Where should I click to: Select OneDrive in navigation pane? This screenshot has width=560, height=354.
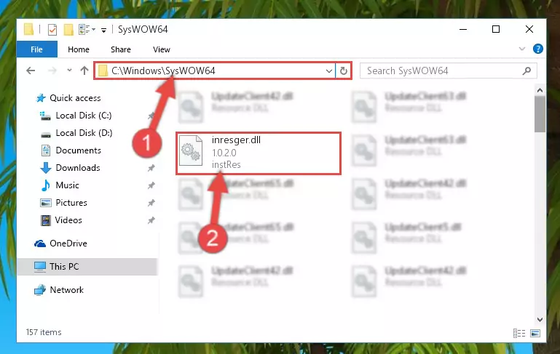68,243
